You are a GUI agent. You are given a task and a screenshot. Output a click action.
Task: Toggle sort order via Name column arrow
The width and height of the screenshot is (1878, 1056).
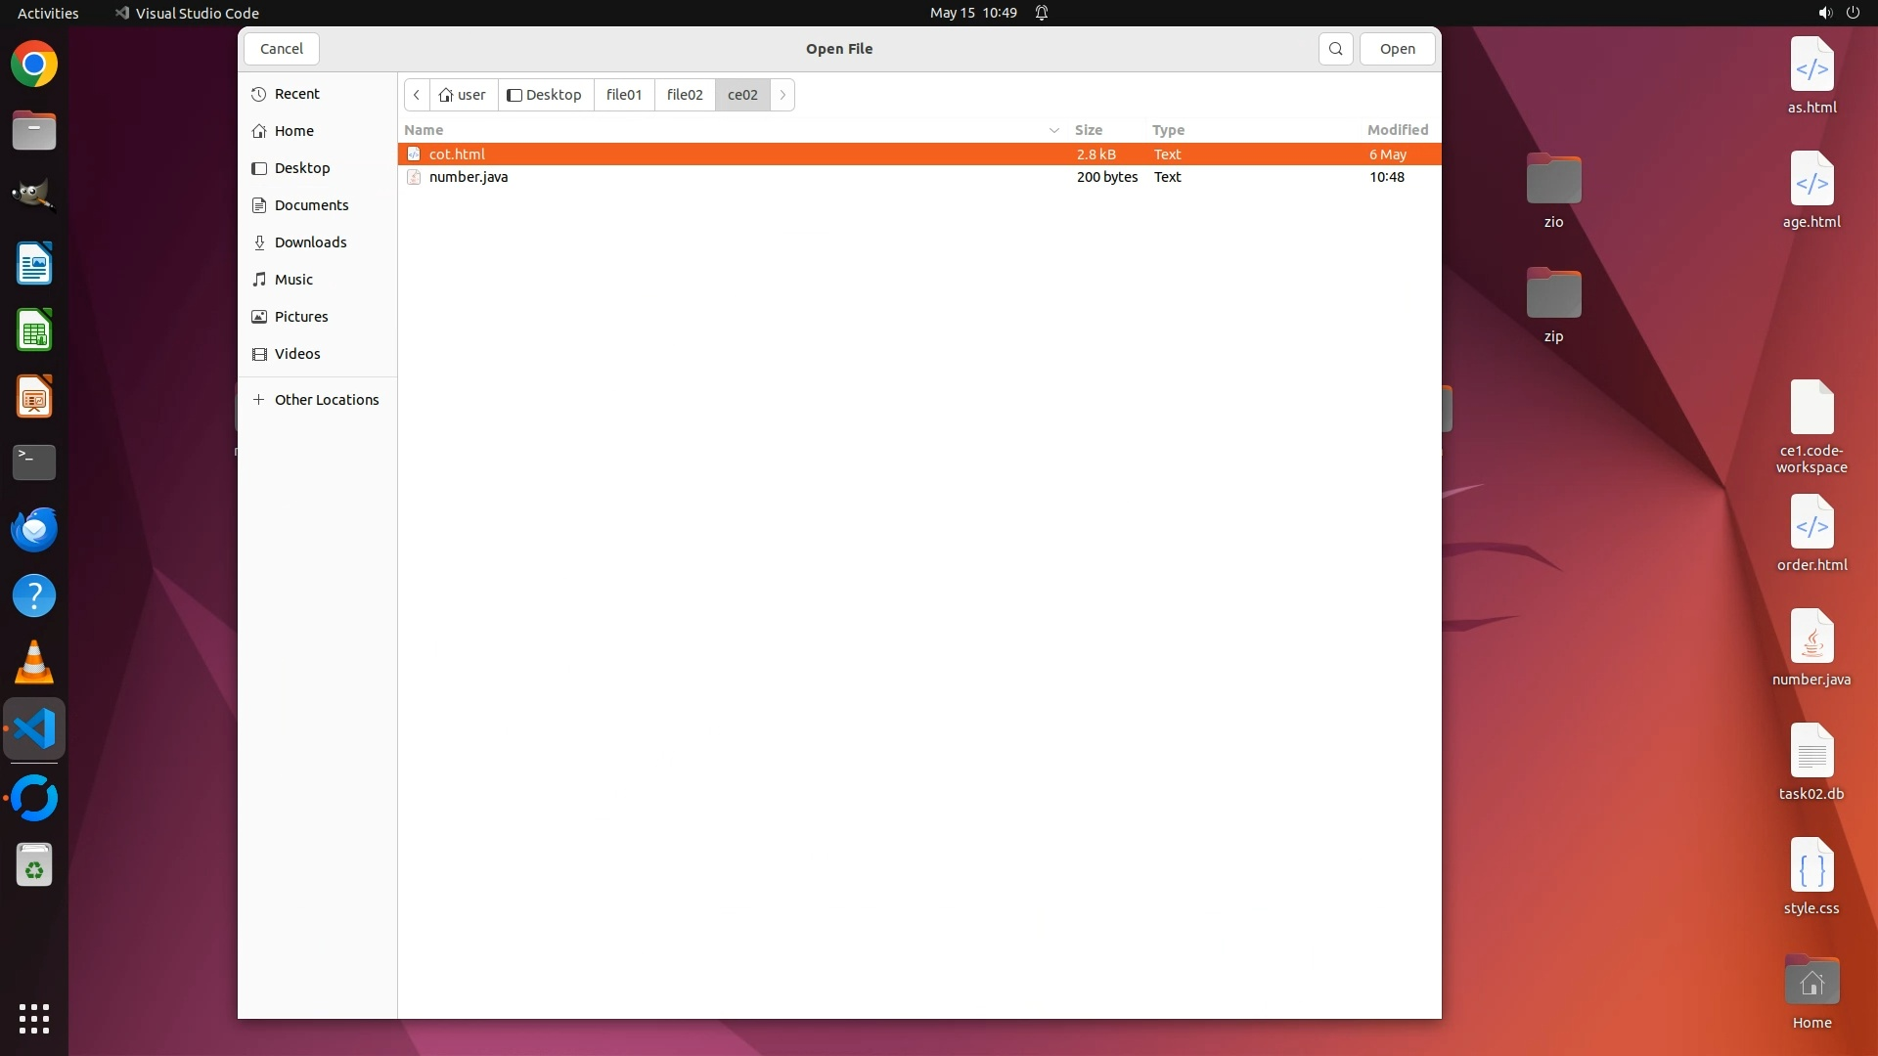[x=1053, y=130]
